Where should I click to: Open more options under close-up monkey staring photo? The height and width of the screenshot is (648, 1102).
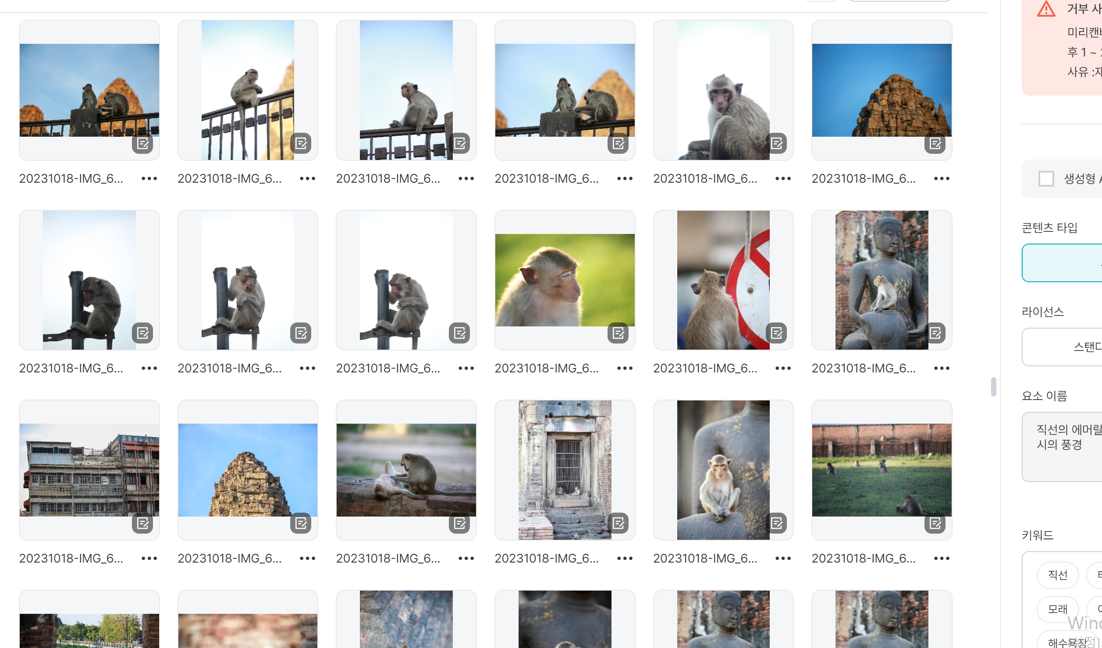[x=783, y=179]
